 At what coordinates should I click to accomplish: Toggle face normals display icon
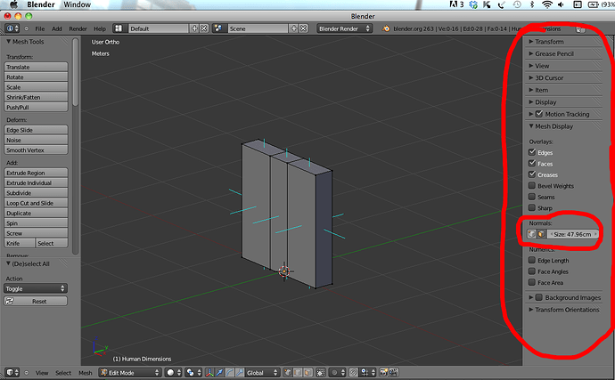click(x=542, y=234)
